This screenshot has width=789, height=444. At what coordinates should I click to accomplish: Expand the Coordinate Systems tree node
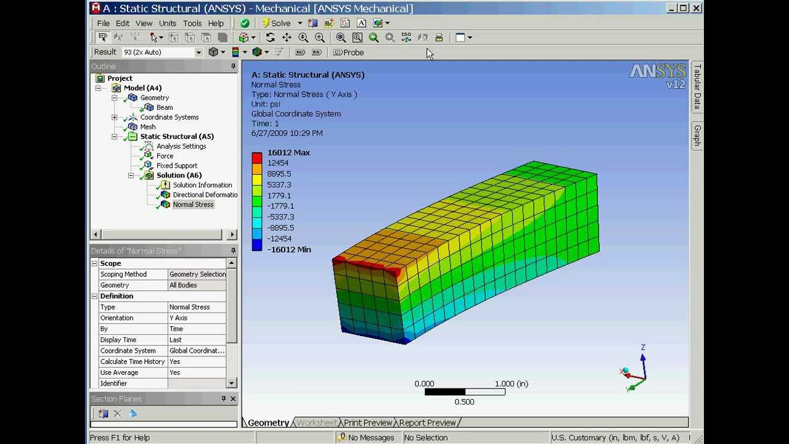[115, 117]
